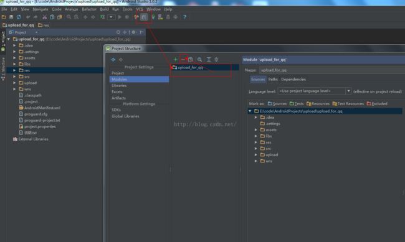This screenshot has width=405, height=242.
Task: Select Global Libraries under Platform Settings
Action: pos(125,116)
